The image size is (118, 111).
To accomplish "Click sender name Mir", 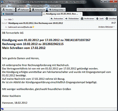I will coord(10,19).
